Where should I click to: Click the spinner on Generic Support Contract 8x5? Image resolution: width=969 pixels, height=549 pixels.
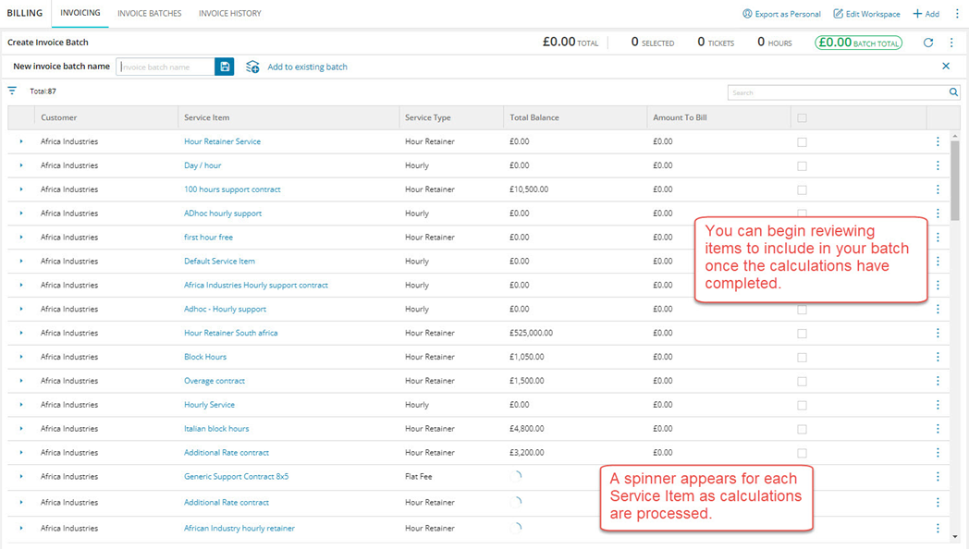pos(517,476)
